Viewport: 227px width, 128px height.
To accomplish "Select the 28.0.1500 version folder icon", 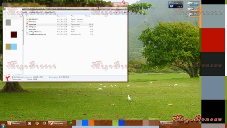I will (x=27, y=19).
